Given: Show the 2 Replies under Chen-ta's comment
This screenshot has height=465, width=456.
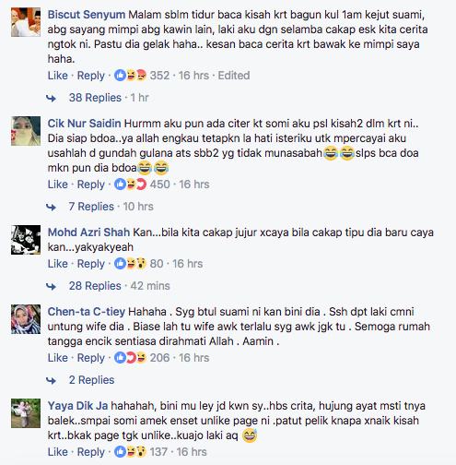Looking at the screenshot, I should click(x=91, y=380).
